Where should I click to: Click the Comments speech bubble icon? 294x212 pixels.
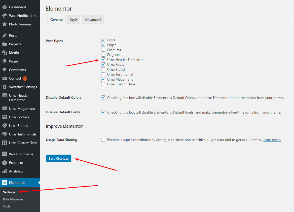pos(5,70)
